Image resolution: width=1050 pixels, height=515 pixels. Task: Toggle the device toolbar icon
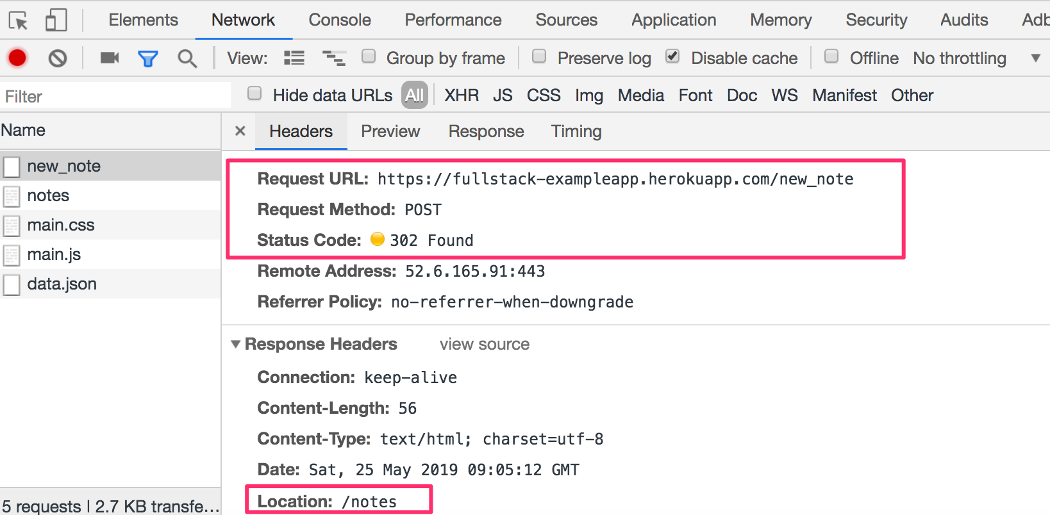tap(56, 20)
